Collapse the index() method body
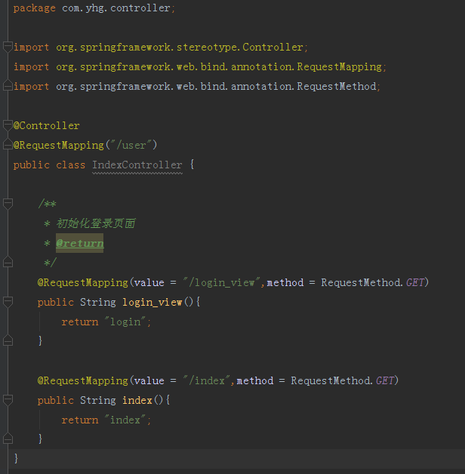 pos(8,400)
